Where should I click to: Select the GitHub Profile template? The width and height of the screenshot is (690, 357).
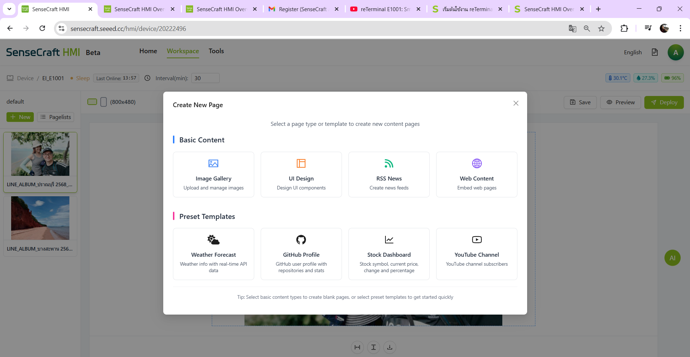[301, 254]
